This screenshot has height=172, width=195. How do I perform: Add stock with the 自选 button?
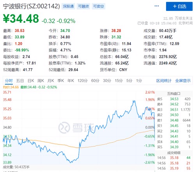pos(179,6)
